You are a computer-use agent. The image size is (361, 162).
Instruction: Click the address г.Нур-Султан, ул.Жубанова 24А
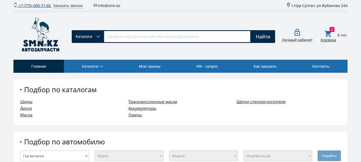[319, 5]
